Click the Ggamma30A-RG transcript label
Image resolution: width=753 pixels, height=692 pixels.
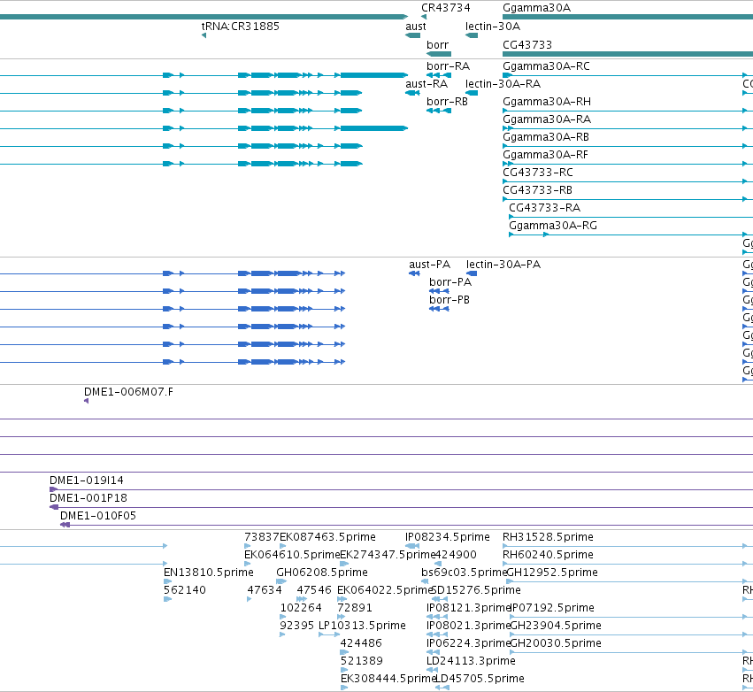coord(553,226)
